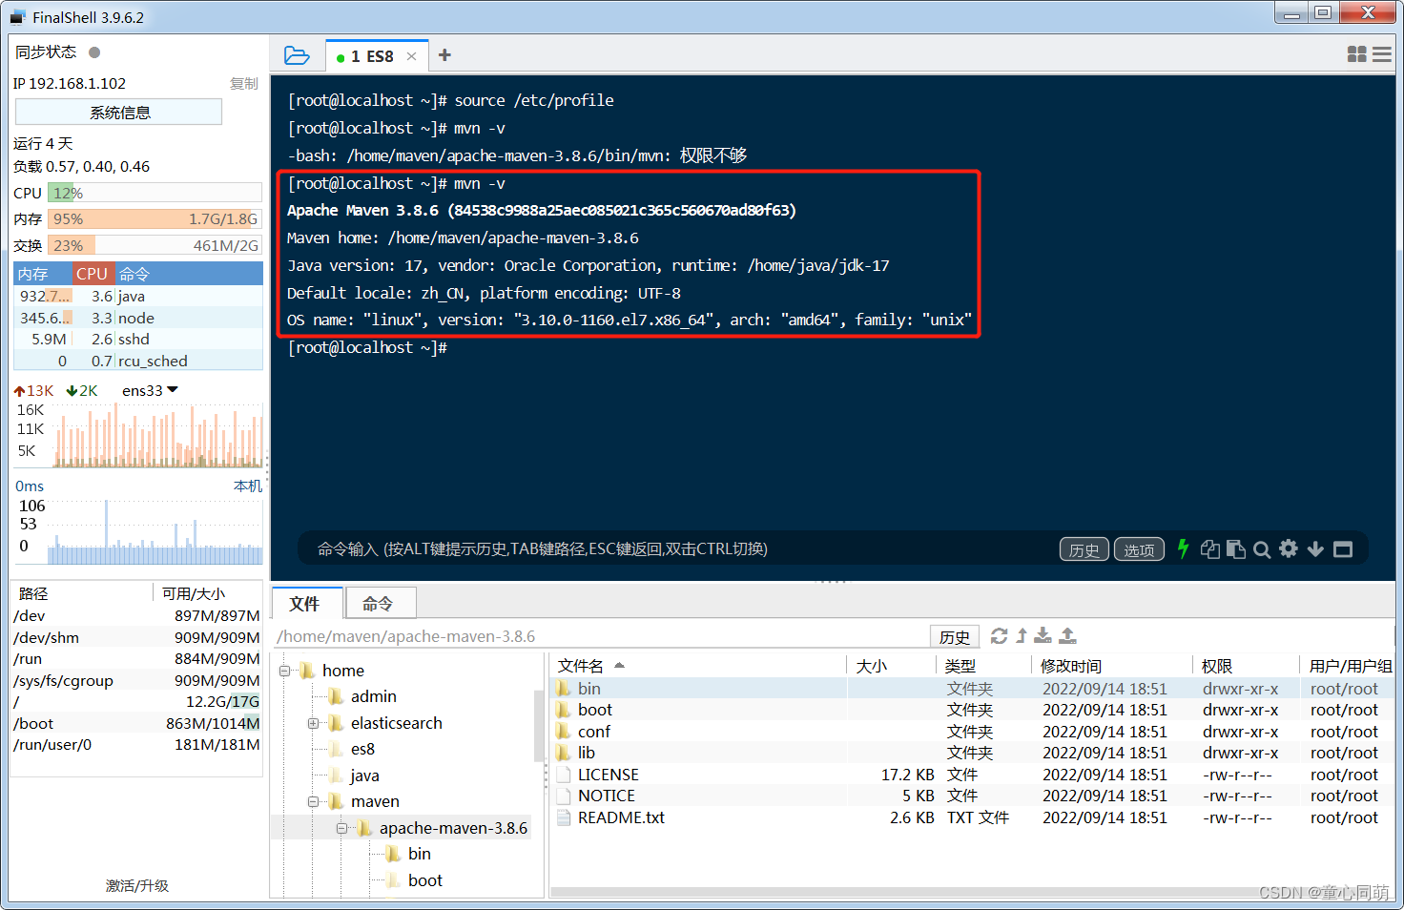1404x910 pixels.
Task: Toggle terminal fullscreen window icon
Action: [x=1343, y=549]
